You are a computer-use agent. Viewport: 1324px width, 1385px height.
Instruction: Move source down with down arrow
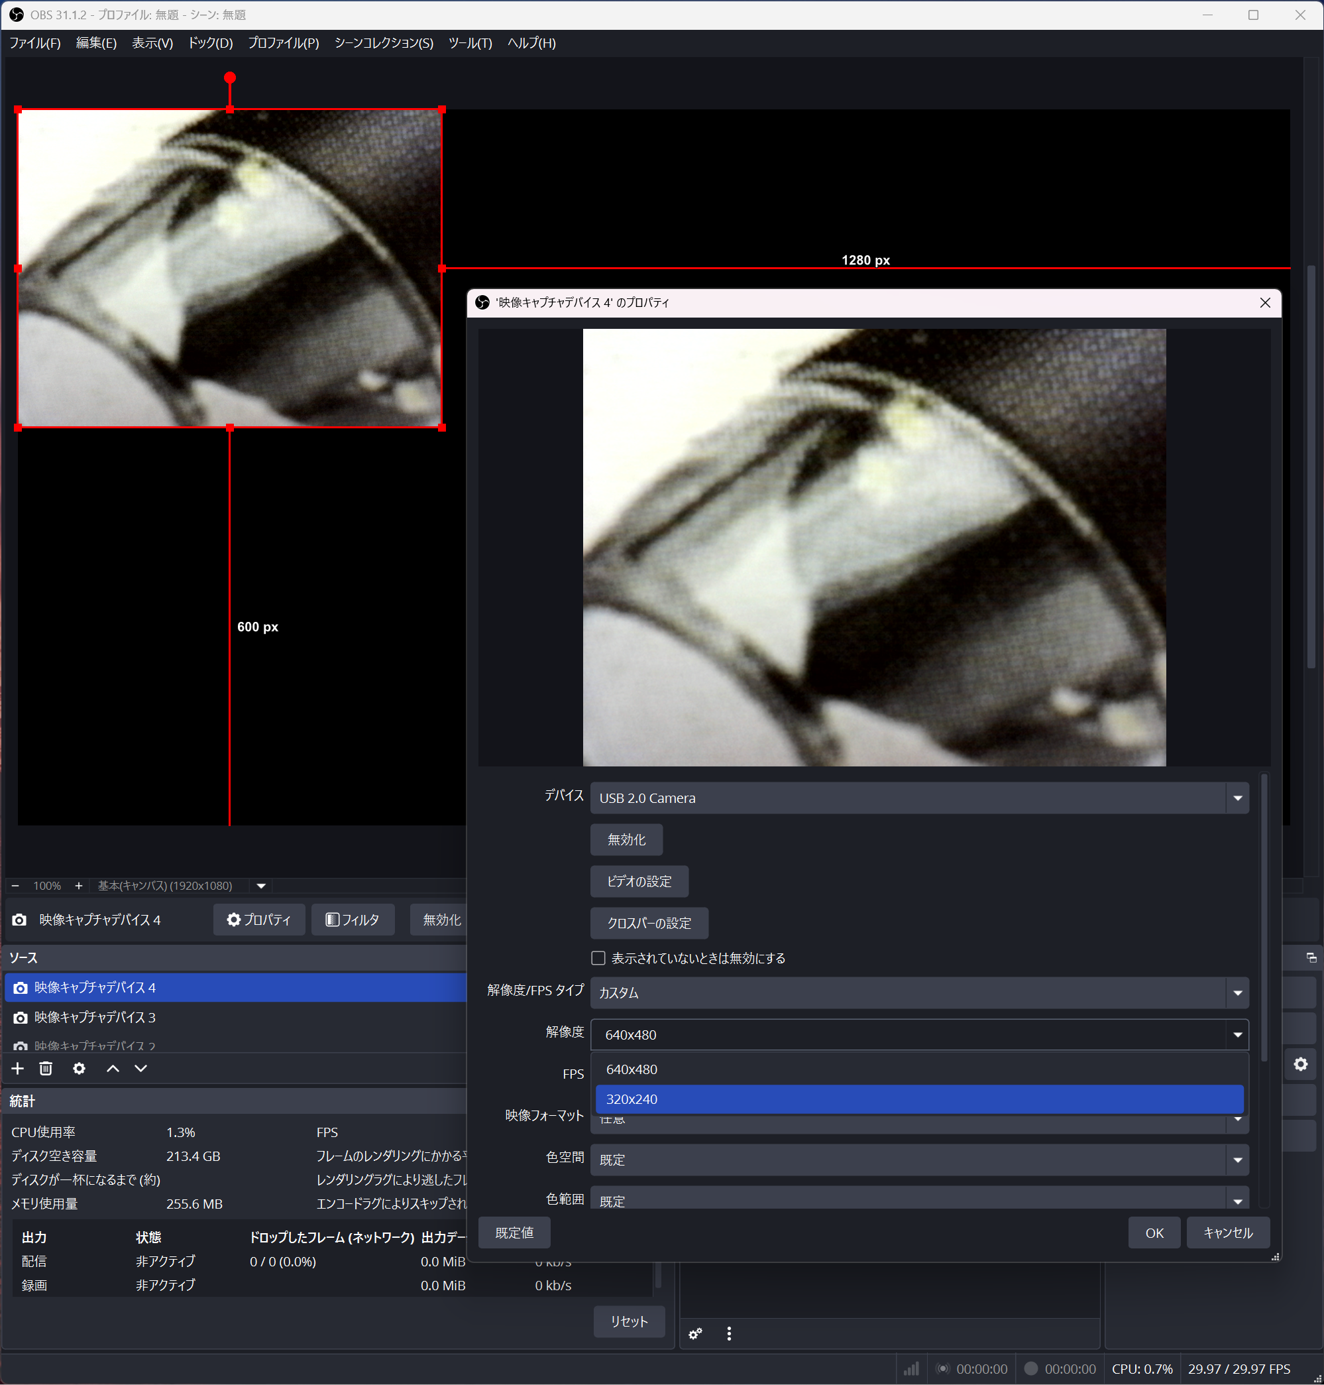[141, 1069]
